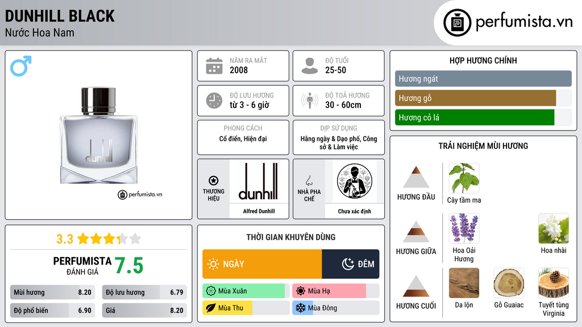The image size is (582, 327).
Task: Click the Nước Hoa Nam subtitle
Action: point(40,32)
